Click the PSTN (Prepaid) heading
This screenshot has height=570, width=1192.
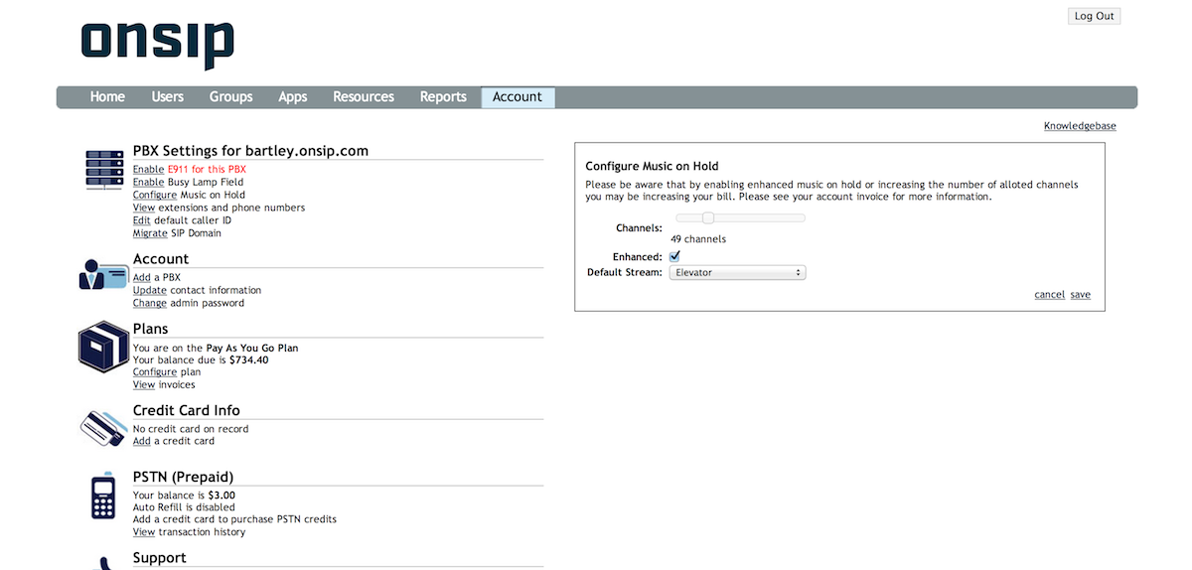click(183, 477)
